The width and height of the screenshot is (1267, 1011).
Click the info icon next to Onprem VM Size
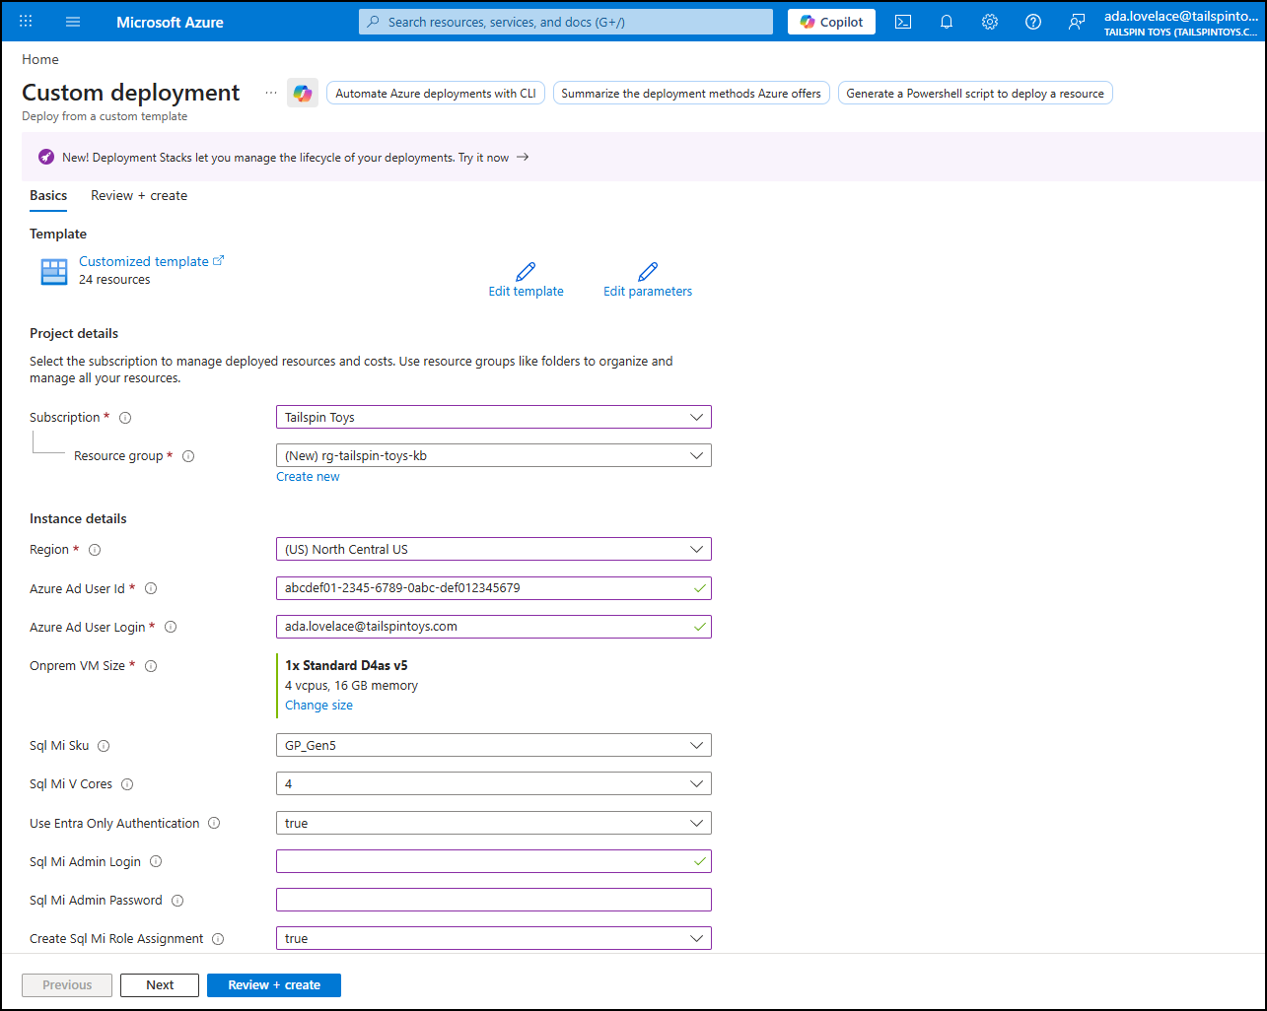click(151, 666)
